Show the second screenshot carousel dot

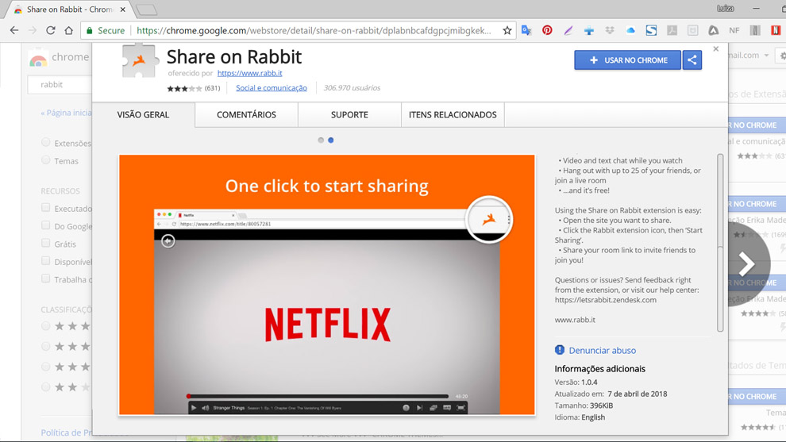(x=331, y=140)
